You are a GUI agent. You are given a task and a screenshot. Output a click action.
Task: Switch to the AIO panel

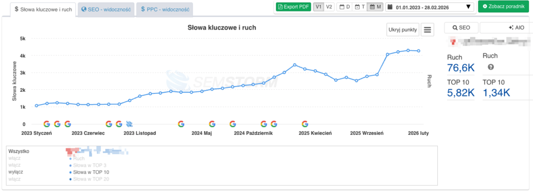(506, 28)
